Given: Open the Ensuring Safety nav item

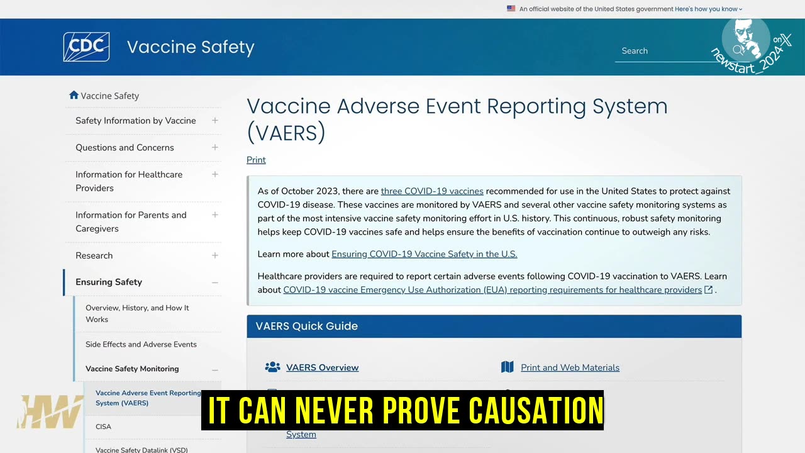Looking at the screenshot, I should (x=109, y=282).
